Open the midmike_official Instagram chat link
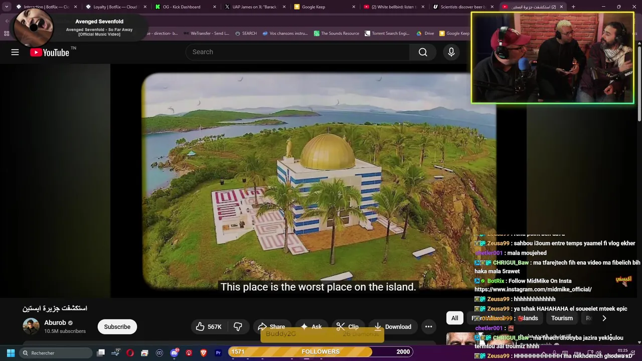 coord(533,289)
